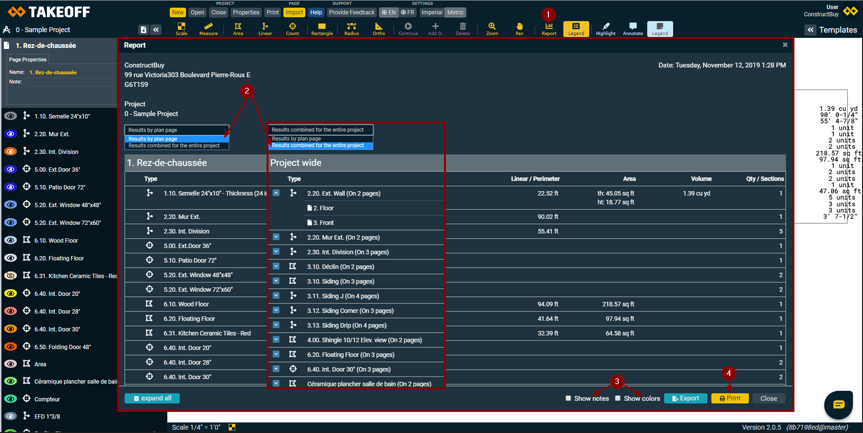This screenshot has width=863, height=433.
Task: Enable the Show notes checkbox
Action: pos(568,398)
